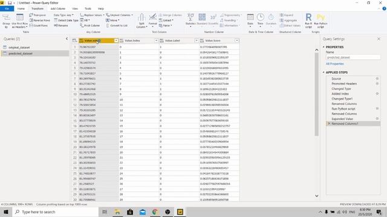Image resolution: width=387 pixels, height=217 pixels.
Task: Click Detect Data Type
Action: (x=66, y=20)
